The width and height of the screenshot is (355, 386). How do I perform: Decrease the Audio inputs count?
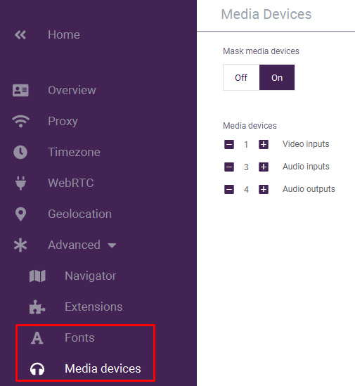pos(229,167)
